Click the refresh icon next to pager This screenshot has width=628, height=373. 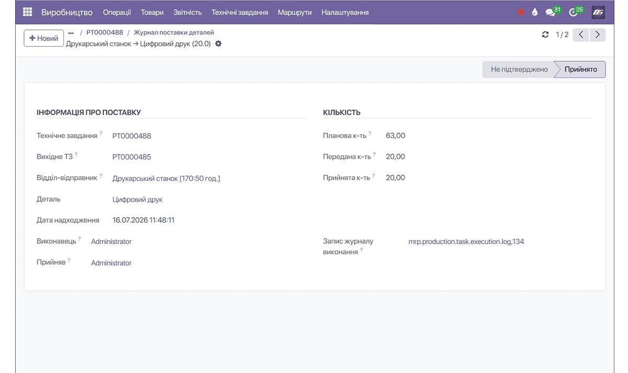click(545, 35)
